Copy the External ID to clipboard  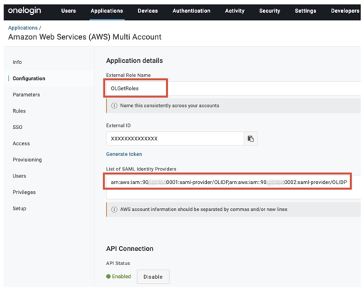coord(251,138)
